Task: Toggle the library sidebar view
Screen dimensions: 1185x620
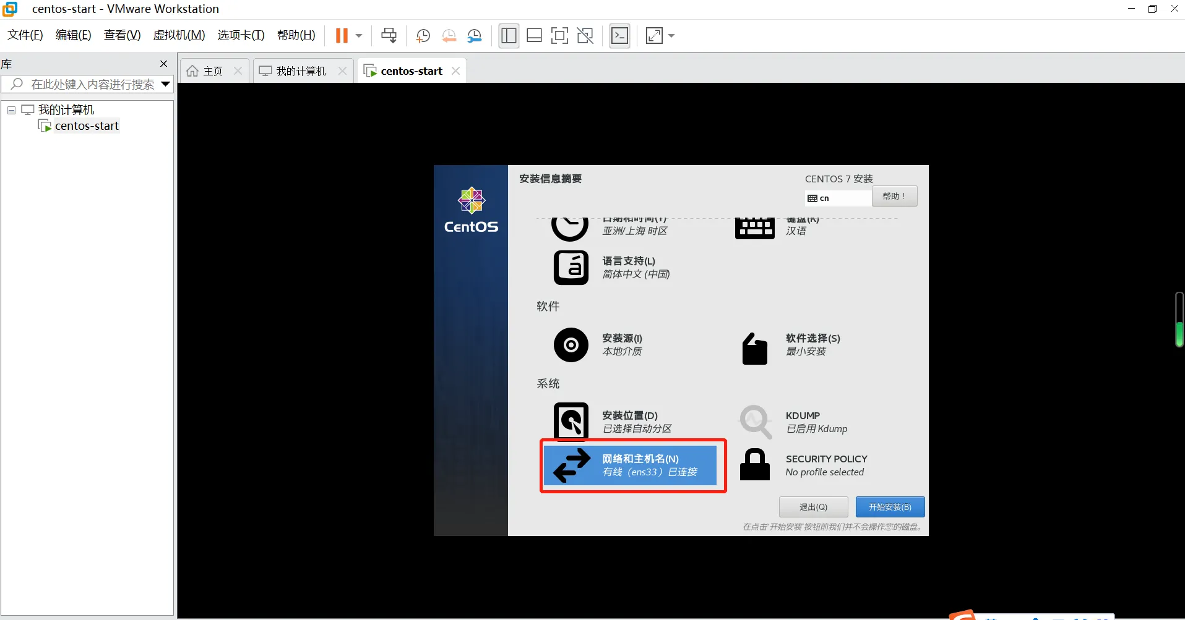Action: click(x=509, y=36)
